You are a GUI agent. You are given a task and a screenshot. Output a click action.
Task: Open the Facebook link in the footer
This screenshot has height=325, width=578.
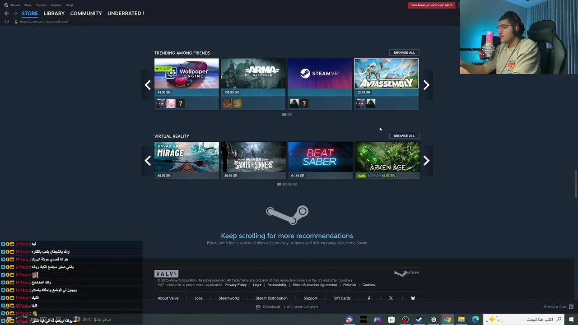point(369,298)
